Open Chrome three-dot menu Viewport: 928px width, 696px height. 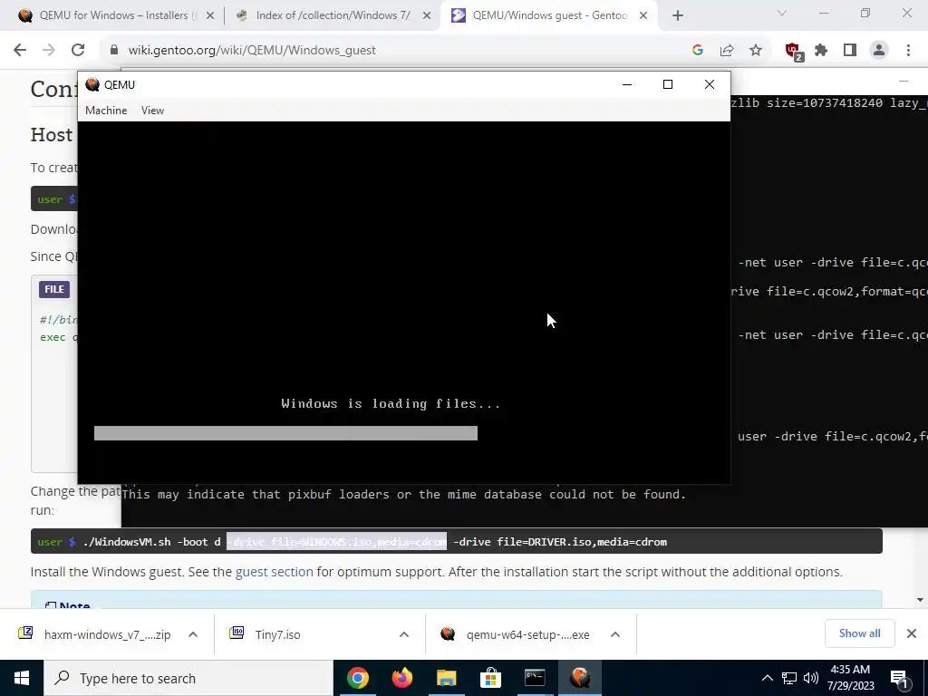click(x=908, y=51)
